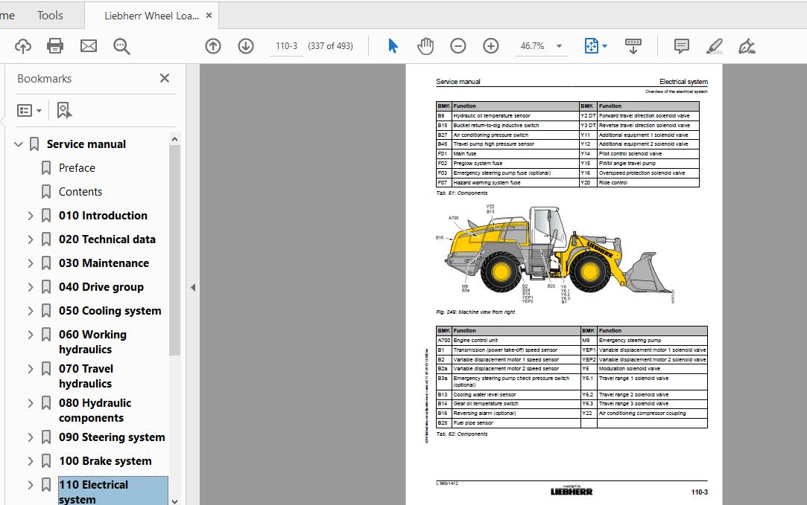
Task: Go to next page with down arrow
Action: tap(245, 45)
